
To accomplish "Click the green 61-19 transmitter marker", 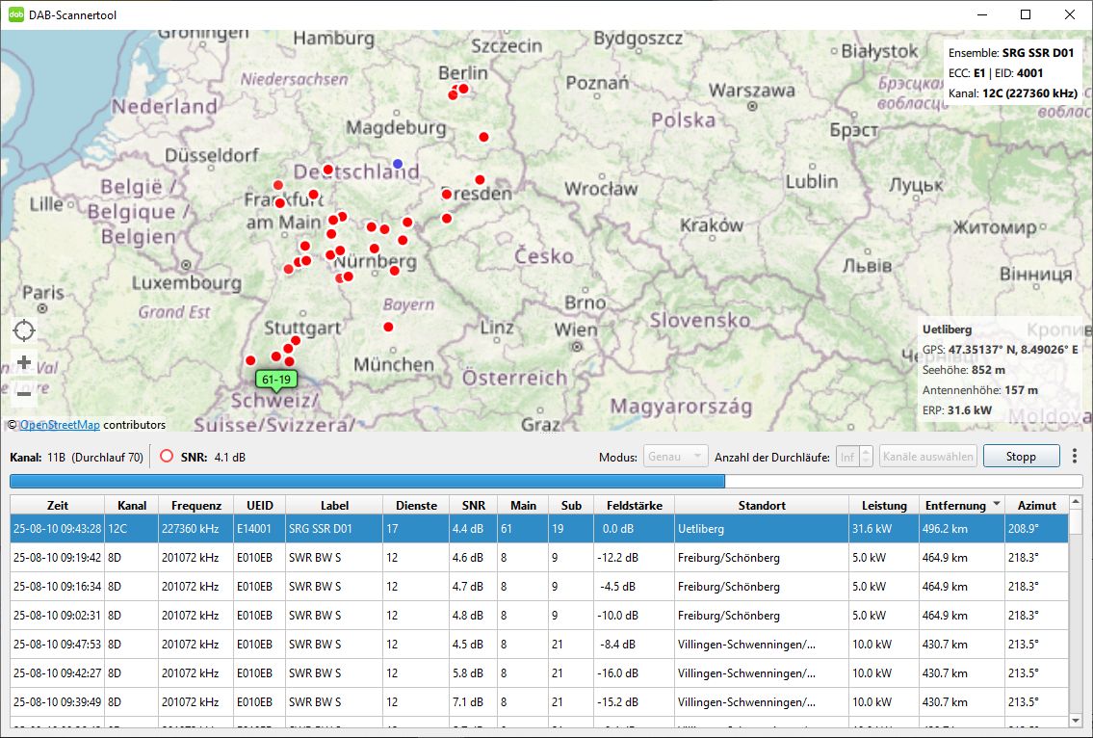I will (276, 380).
